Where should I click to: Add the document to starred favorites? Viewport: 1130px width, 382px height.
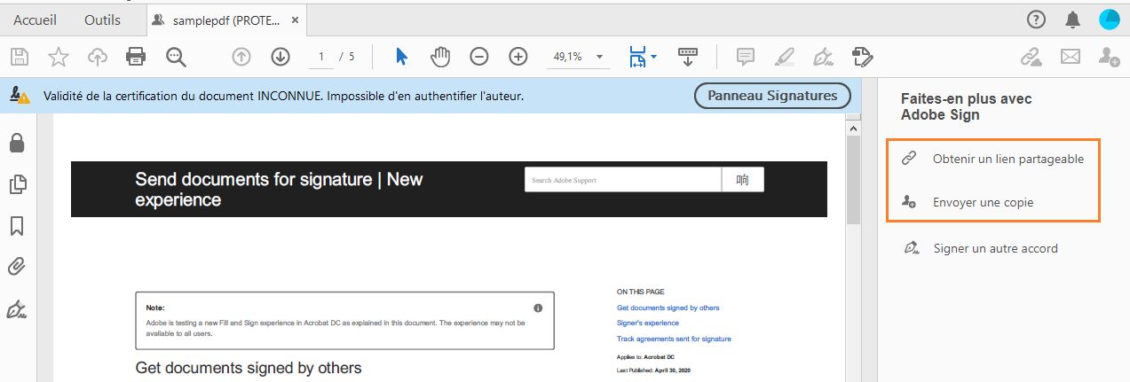[x=59, y=57]
